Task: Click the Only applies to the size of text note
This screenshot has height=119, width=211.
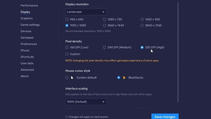Action: pos(109,94)
